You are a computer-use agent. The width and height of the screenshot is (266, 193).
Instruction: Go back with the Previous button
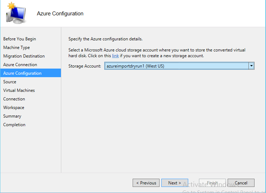(x=146, y=183)
